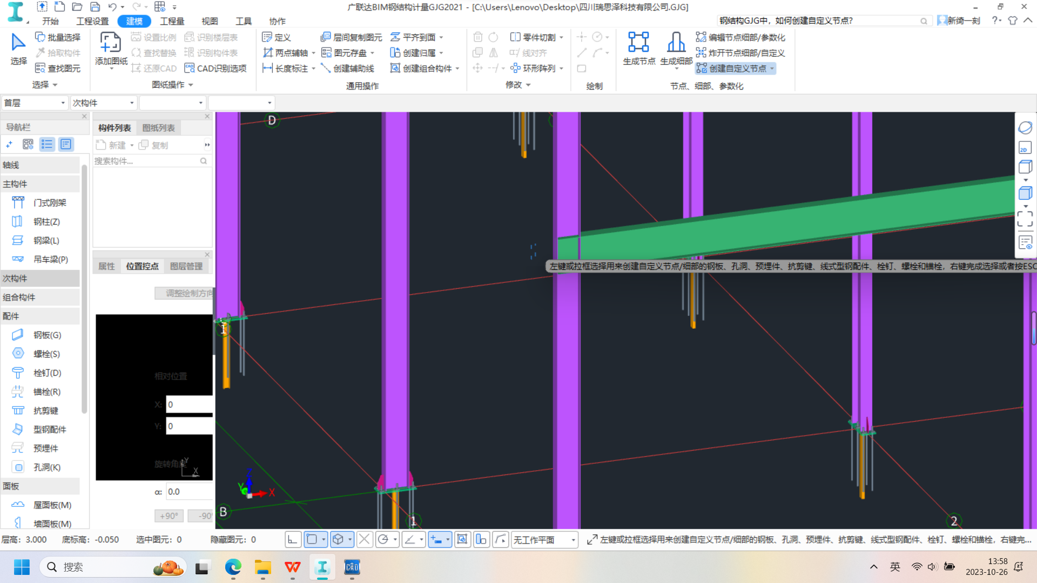Click 炸开节点细部/自定义 tool
Image resolution: width=1037 pixels, height=583 pixels.
[x=740, y=53]
